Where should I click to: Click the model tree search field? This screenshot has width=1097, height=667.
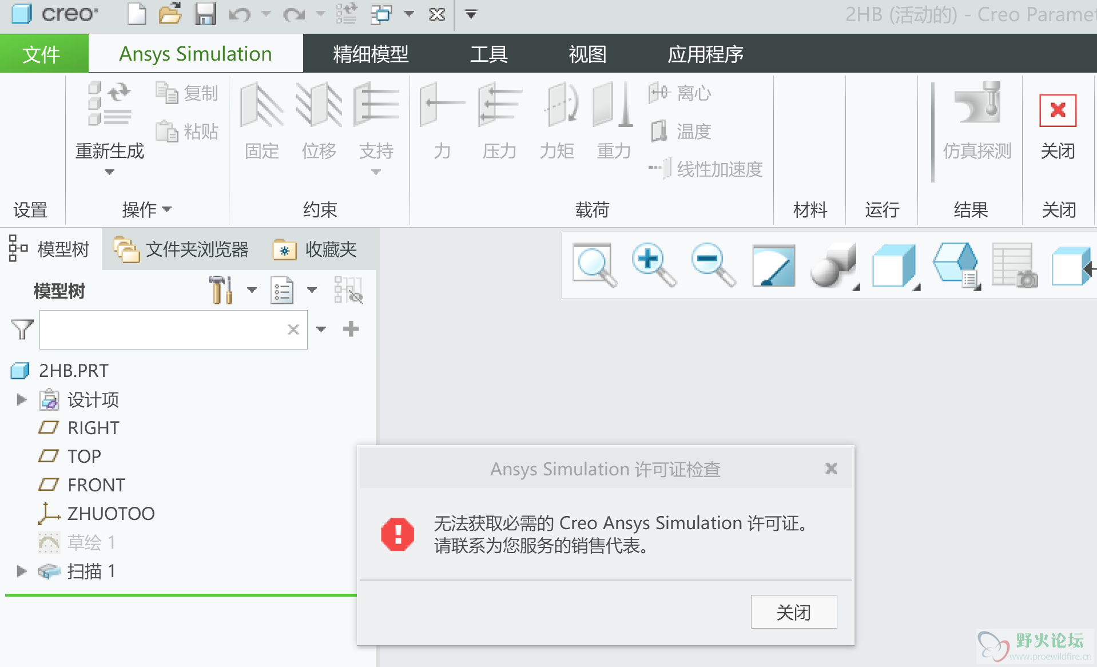(x=163, y=329)
